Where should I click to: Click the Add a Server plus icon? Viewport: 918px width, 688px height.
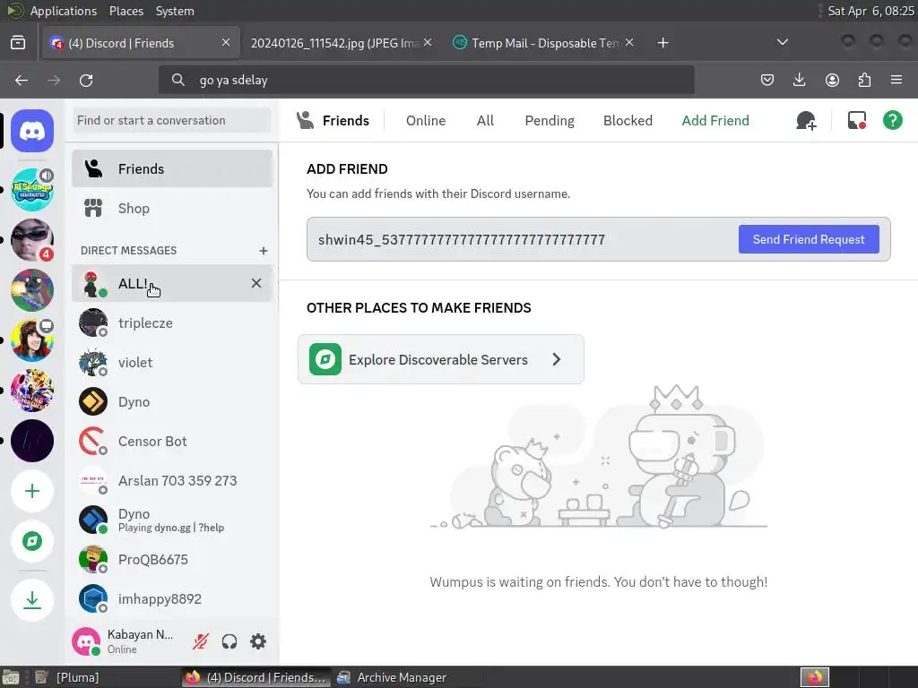[x=32, y=491]
